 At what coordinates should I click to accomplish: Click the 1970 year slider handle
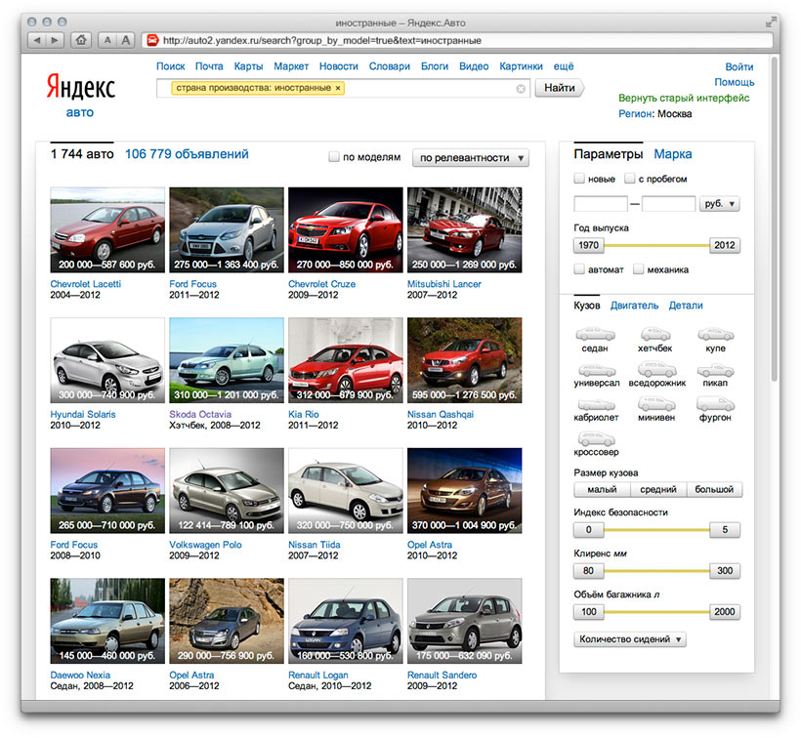(x=588, y=245)
